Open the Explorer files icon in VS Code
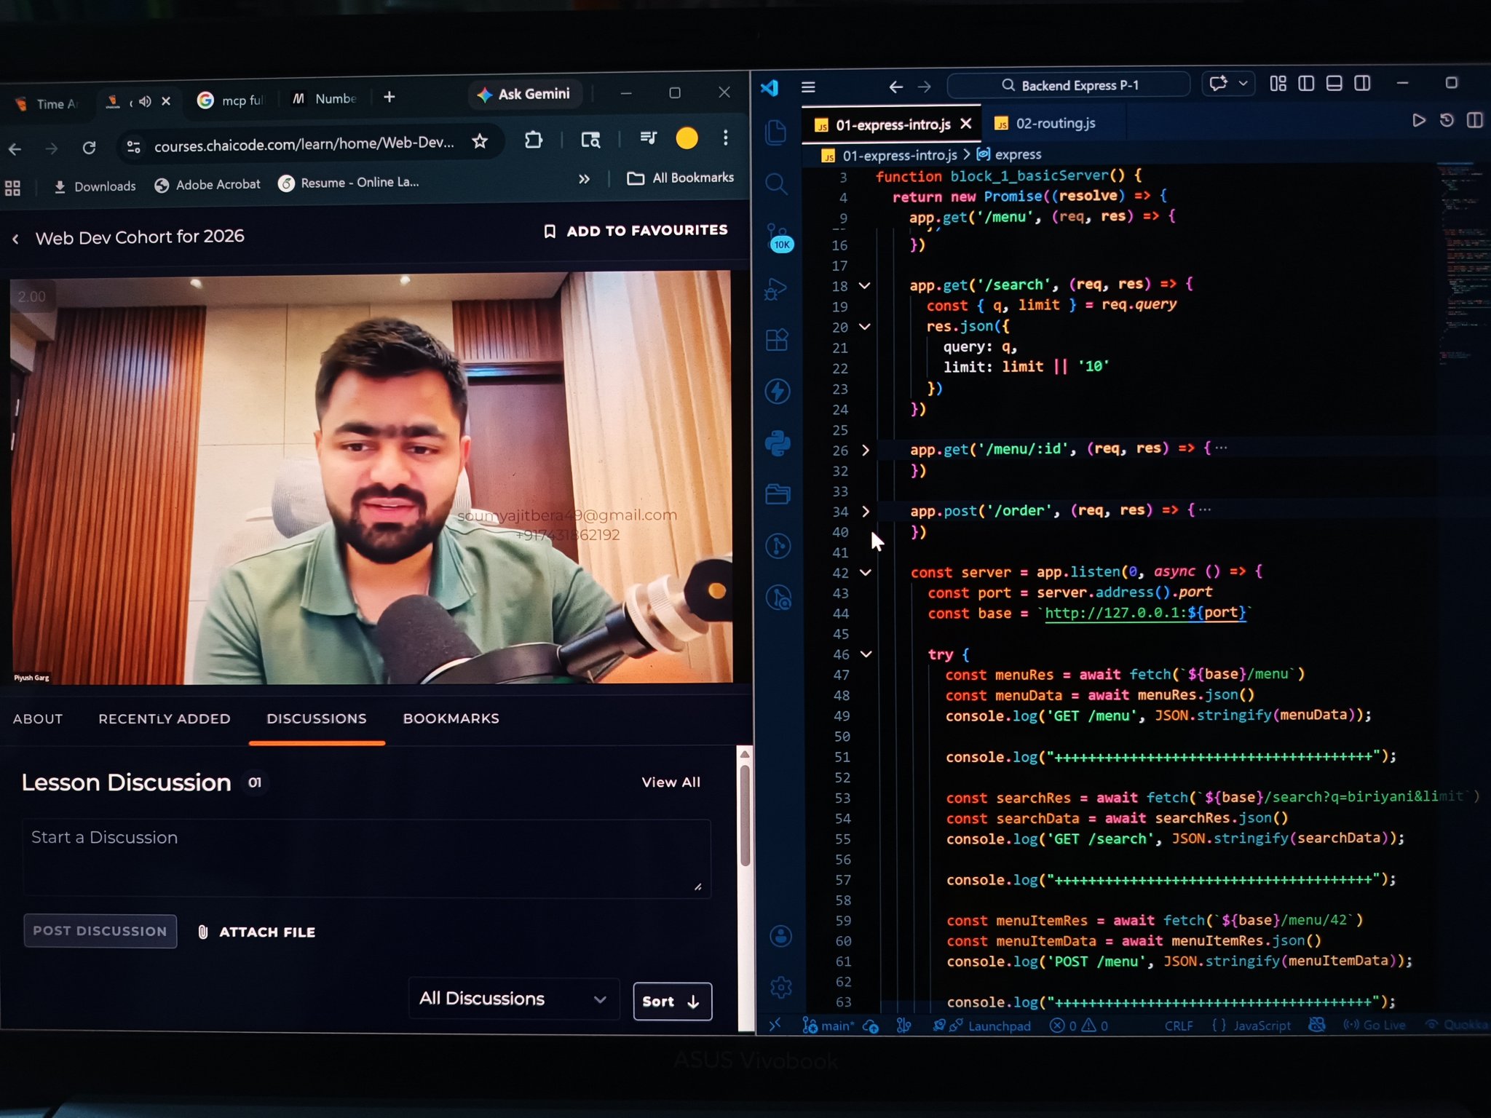1491x1118 pixels. [776, 132]
